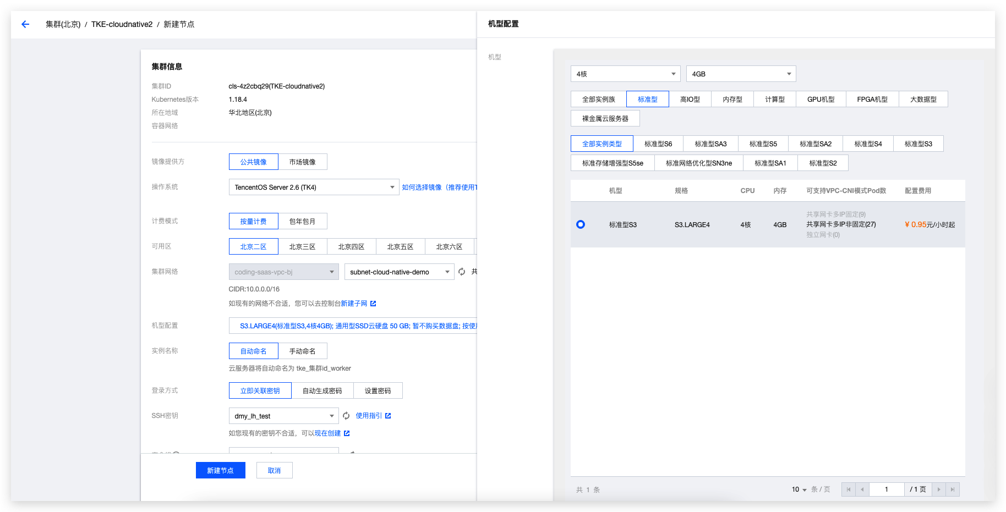Open the 现在创建 key link
This screenshot has height=512, width=1006.
coord(327,433)
